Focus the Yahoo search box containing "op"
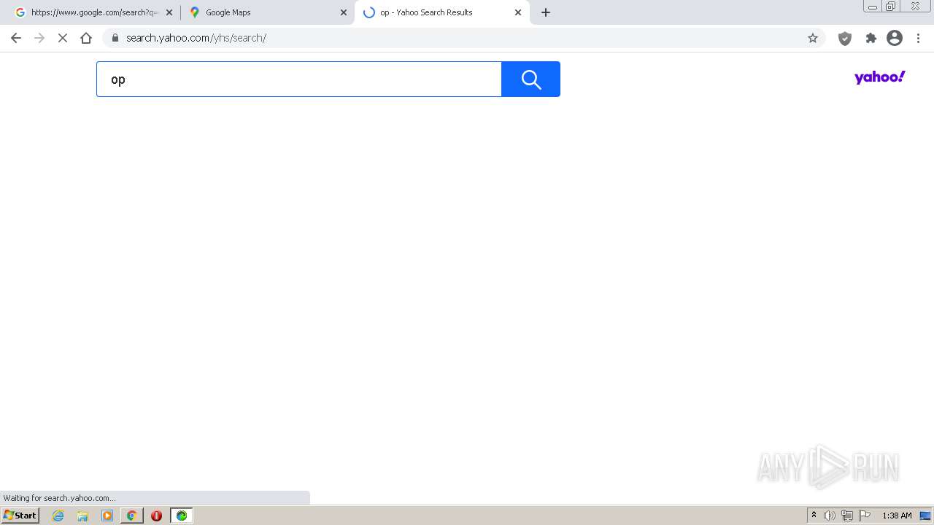The width and height of the screenshot is (934, 525). tap(299, 79)
